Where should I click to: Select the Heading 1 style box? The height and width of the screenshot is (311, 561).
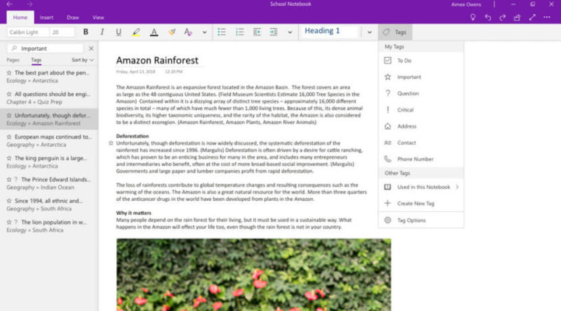pyautogui.click(x=330, y=32)
